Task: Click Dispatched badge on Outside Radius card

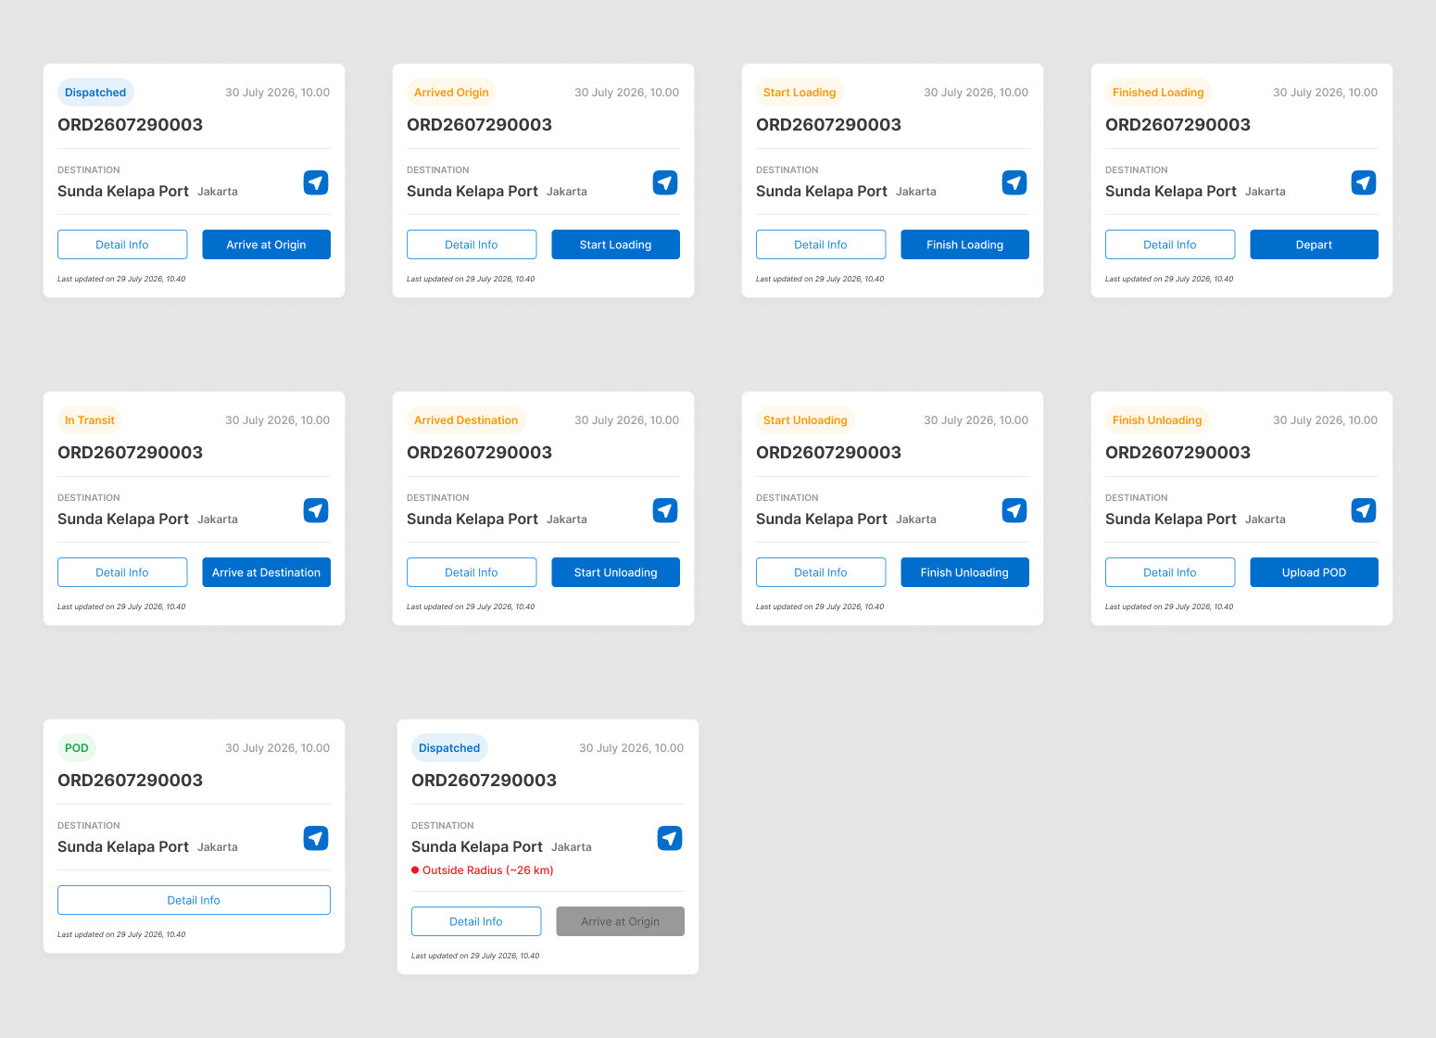Action: pyautogui.click(x=449, y=748)
